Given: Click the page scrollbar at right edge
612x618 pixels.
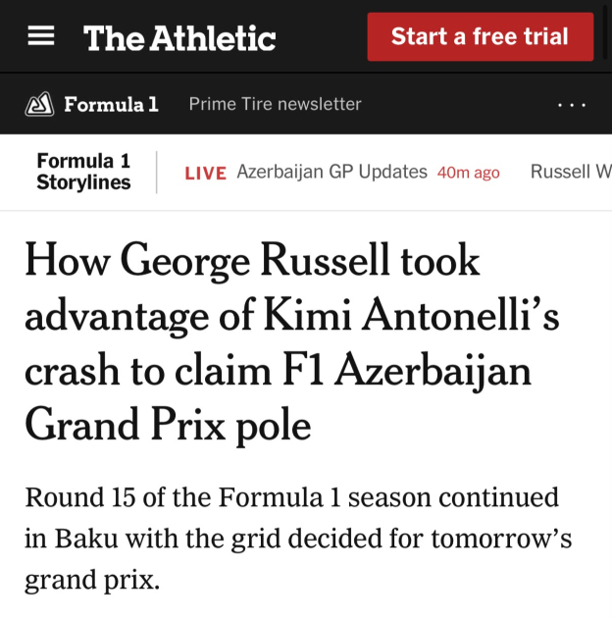Looking at the screenshot, I should tap(607, 31).
